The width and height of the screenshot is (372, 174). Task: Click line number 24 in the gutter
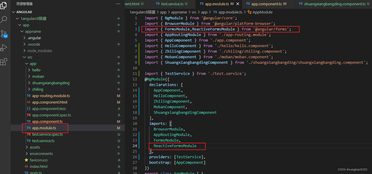pyautogui.click(x=135, y=146)
